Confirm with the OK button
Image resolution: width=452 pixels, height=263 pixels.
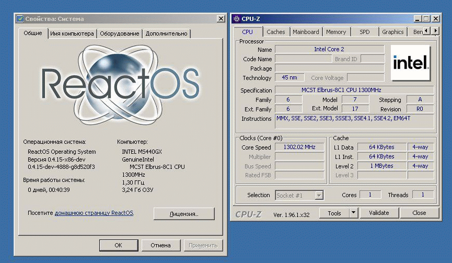coord(119,245)
